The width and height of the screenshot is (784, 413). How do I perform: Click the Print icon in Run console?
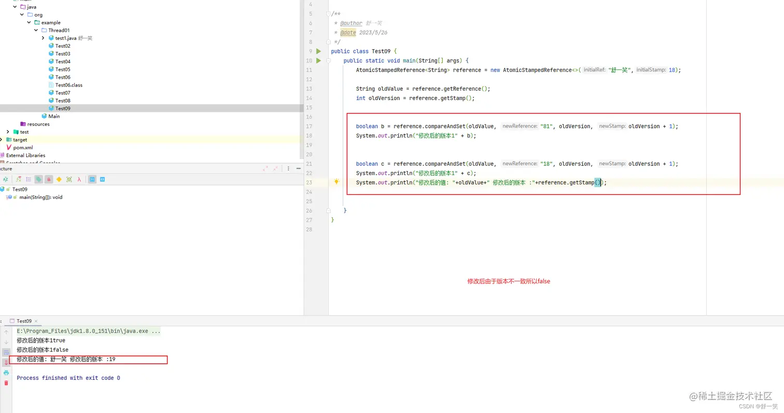(x=6, y=373)
